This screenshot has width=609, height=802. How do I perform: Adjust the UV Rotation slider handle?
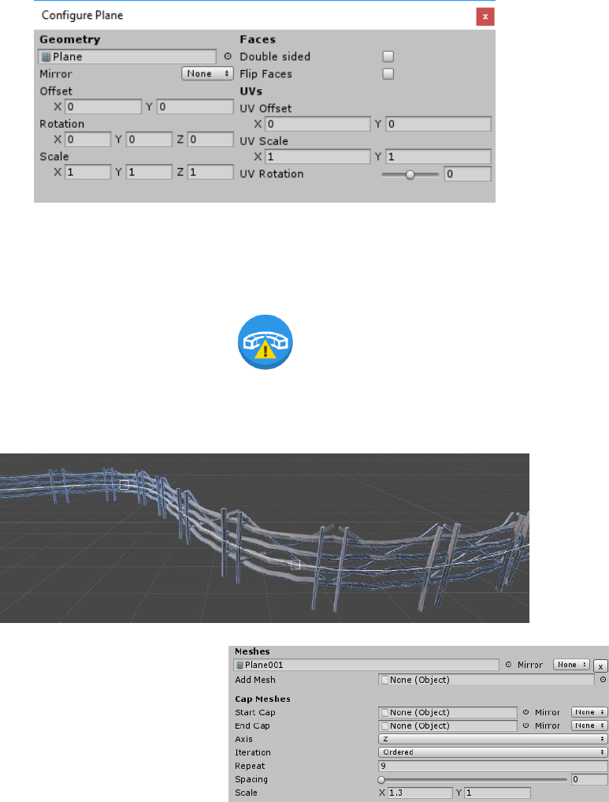(x=410, y=175)
